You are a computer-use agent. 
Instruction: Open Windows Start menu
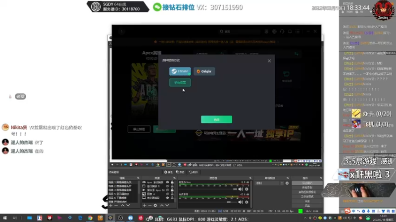coord(5,218)
